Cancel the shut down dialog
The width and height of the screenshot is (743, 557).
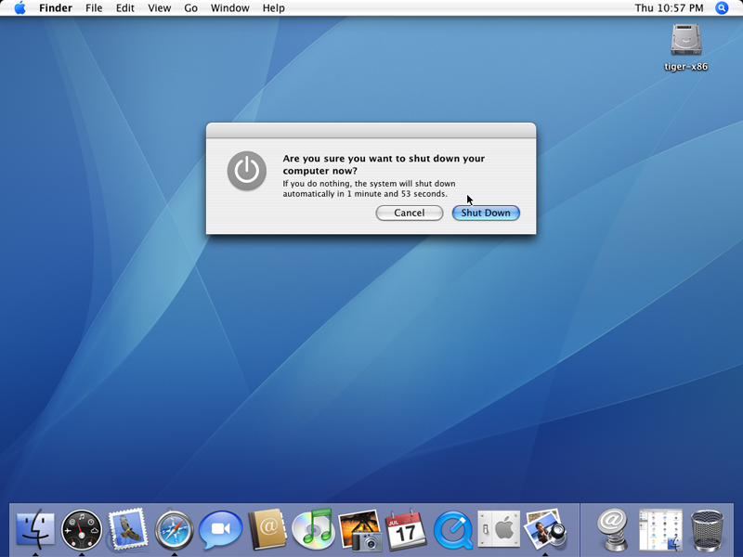410,213
